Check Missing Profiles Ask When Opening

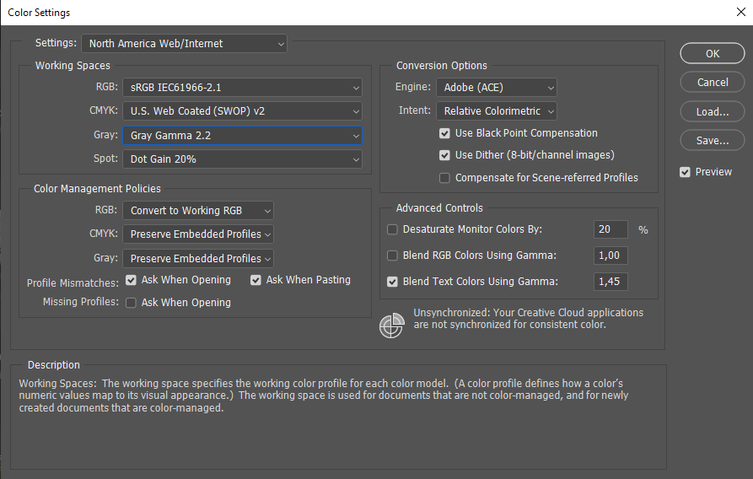[x=131, y=303]
